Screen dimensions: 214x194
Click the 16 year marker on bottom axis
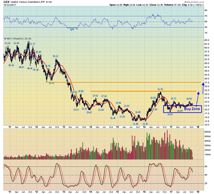click(144, 128)
